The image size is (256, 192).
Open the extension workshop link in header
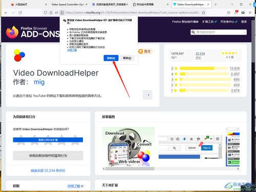[x=209, y=22]
